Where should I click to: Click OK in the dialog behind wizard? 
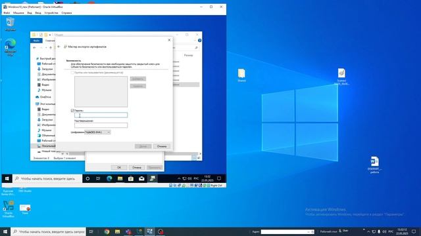(x=119, y=167)
